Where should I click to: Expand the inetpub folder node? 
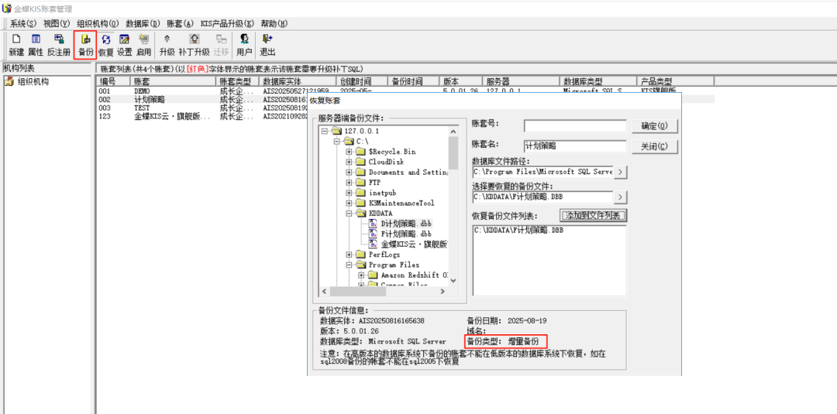(x=349, y=193)
